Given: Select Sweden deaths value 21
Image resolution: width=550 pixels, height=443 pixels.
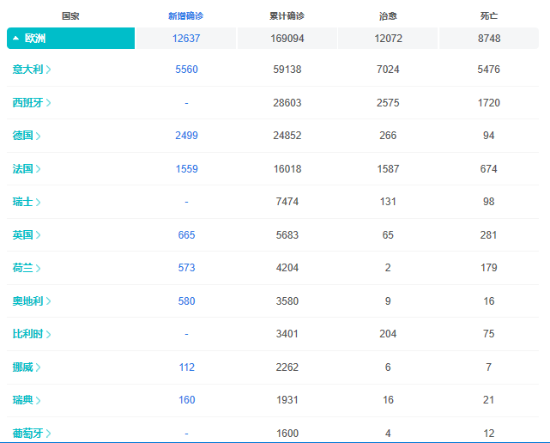Looking at the screenshot, I should coord(488,400).
